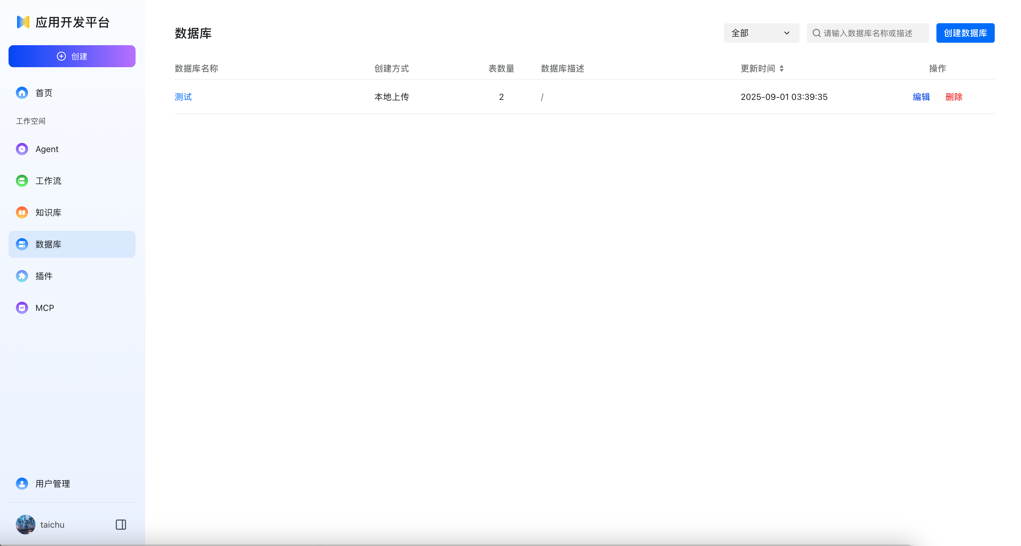
Task: Open the 全部 filter dropdown
Action: (761, 33)
